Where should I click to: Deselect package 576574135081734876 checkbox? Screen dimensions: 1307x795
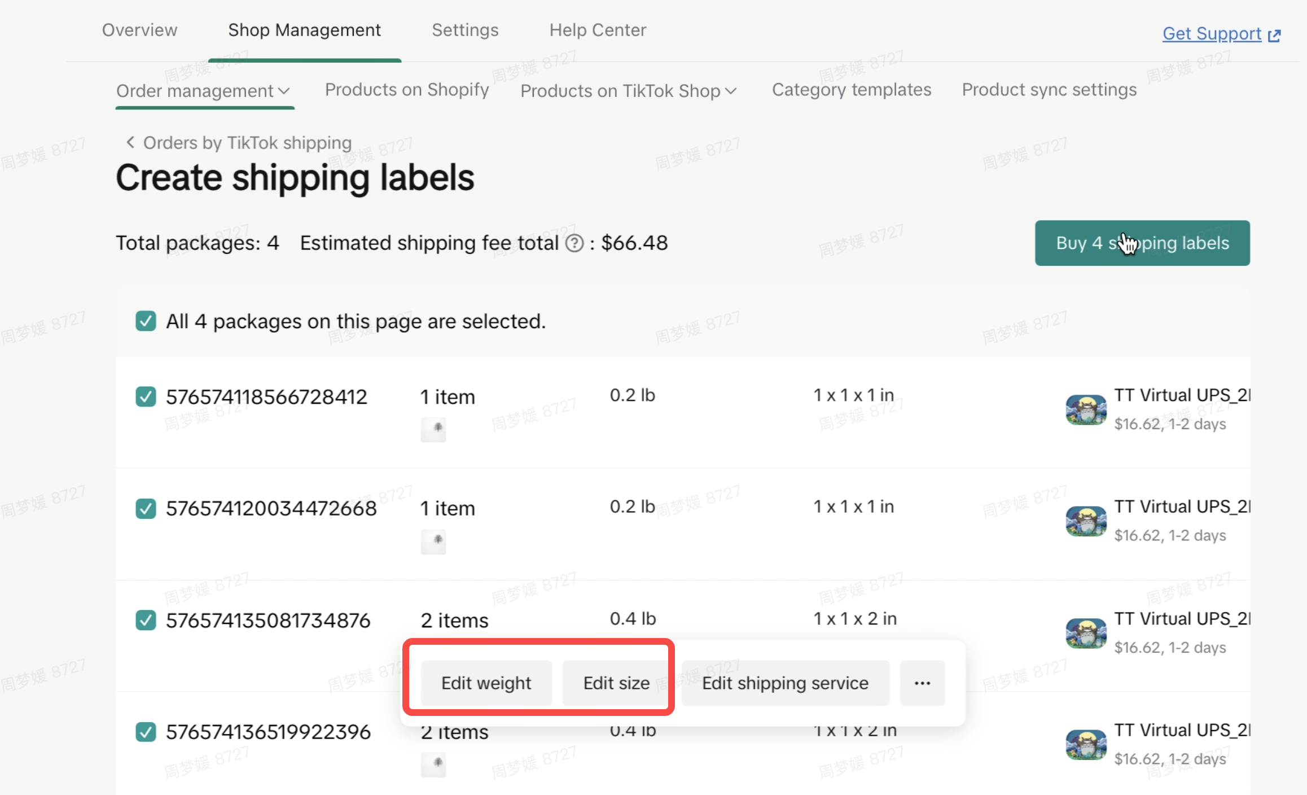(x=146, y=620)
